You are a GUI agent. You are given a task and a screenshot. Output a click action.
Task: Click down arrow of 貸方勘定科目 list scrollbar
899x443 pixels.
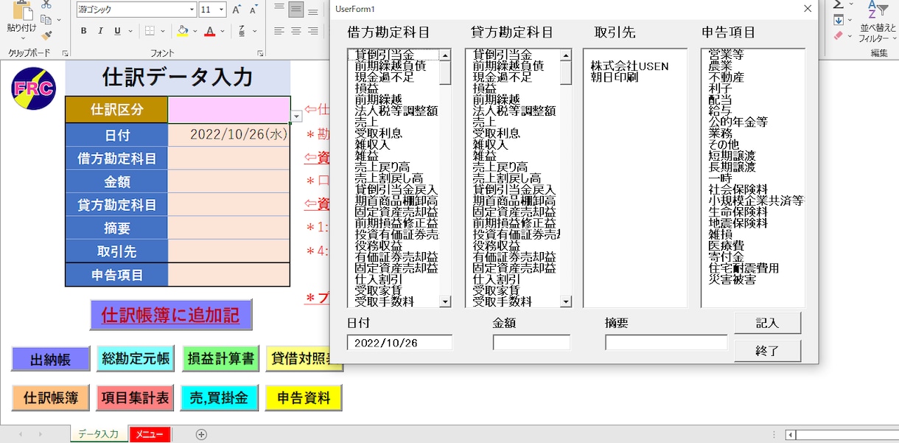[x=566, y=301]
